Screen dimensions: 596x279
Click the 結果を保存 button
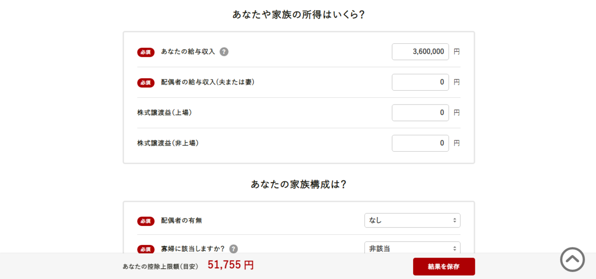[x=444, y=266]
